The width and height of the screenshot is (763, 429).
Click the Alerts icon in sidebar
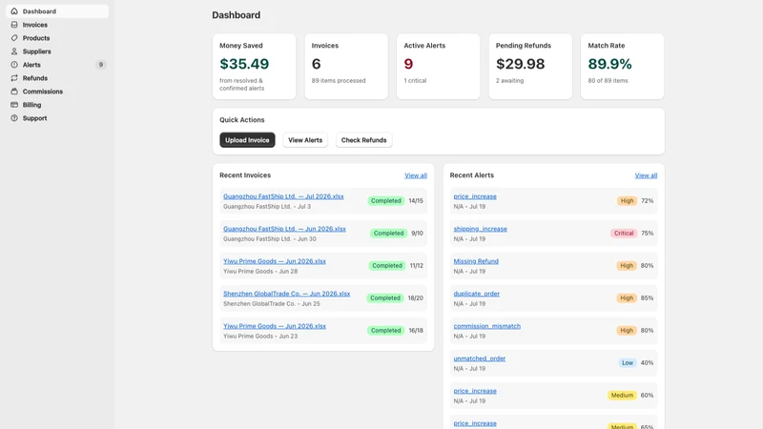pyautogui.click(x=14, y=65)
